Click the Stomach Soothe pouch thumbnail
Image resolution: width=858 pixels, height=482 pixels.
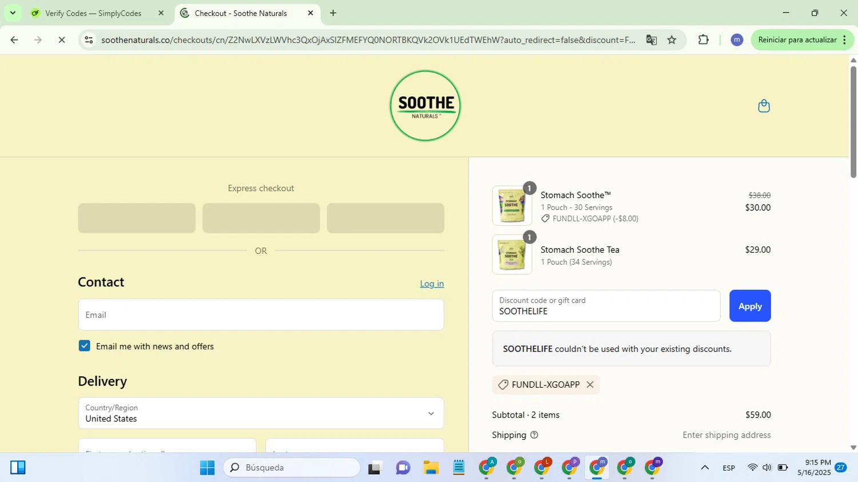click(512, 206)
